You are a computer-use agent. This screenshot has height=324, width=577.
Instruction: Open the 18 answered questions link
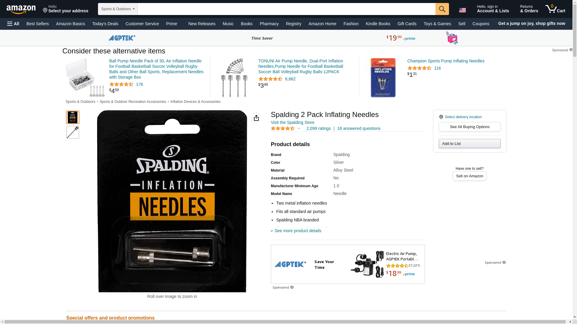359,128
